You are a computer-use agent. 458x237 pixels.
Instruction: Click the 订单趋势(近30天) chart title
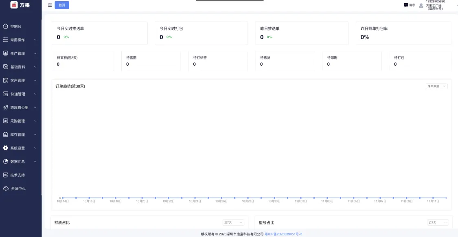[70, 86]
